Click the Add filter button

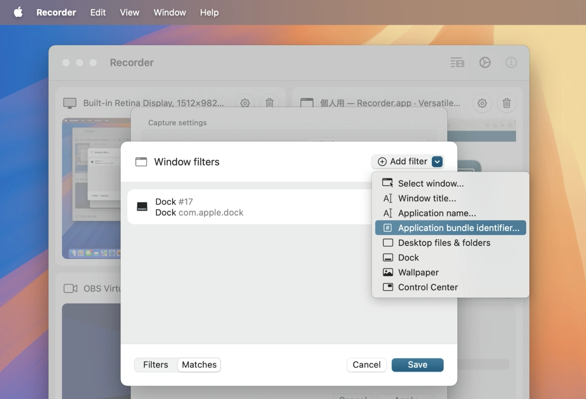click(x=402, y=162)
